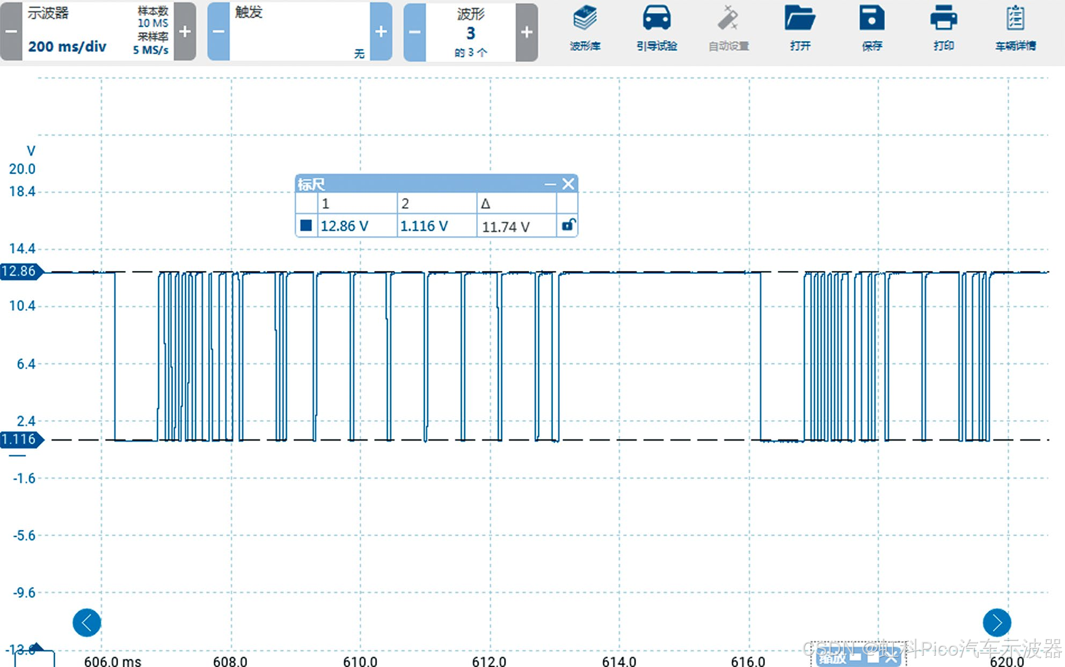This screenshot has height=667, width=1065.
Task: Go to next waveform with plus
Action: (x=527, y=32)
